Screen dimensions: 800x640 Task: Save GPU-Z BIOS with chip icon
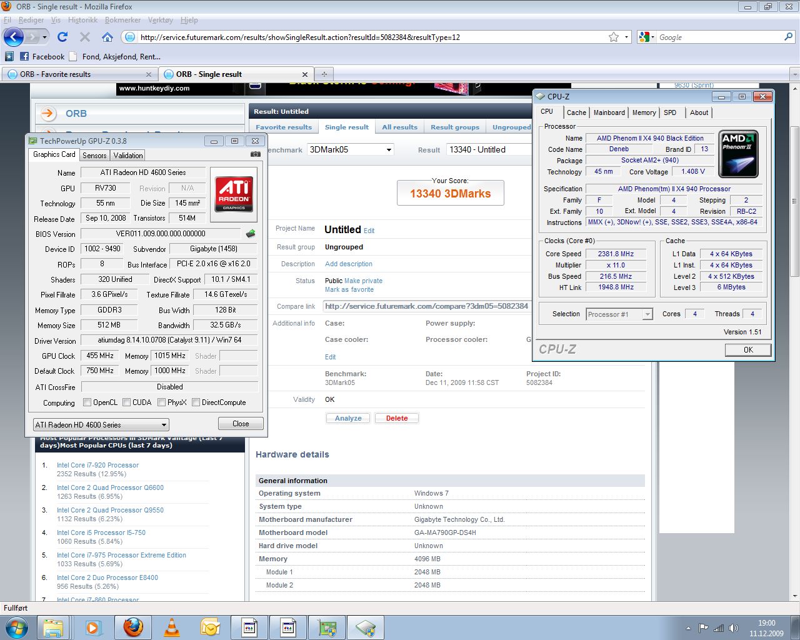click(x=251, y=234)
